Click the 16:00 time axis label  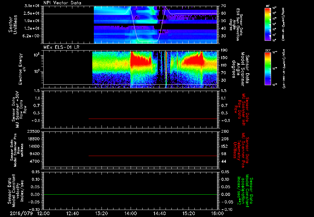(217, 213)
